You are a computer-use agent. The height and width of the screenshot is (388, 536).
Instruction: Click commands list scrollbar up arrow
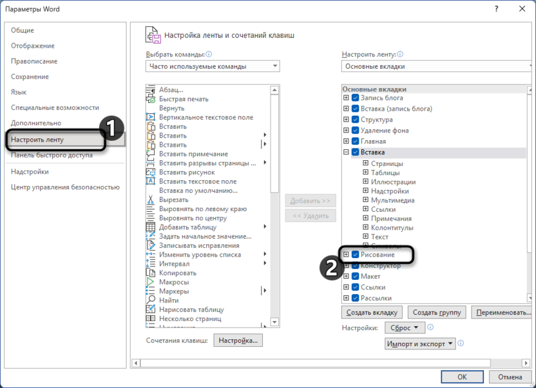coord(275,90)
